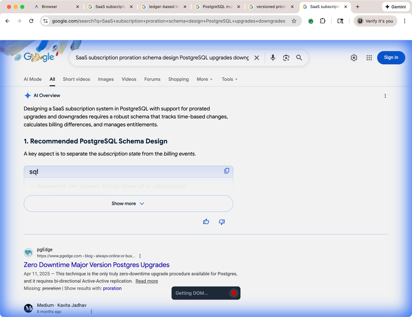412x317 pixels.
Task: Expand AI Overview with Show more
Action: (x=128, y=204)
